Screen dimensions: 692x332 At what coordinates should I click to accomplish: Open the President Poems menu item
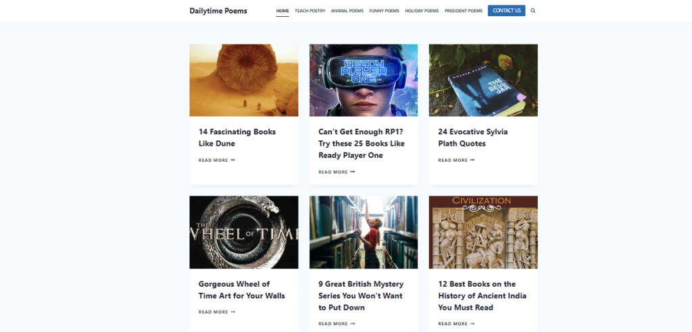[x=464, y=11]
